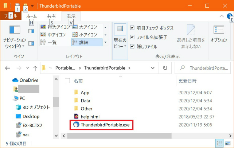
Task: Open folder Options (オプション) button
Action: [x=219, y=34]
